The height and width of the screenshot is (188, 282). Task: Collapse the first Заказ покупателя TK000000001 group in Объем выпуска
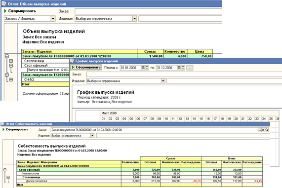(x=7, y=56)
